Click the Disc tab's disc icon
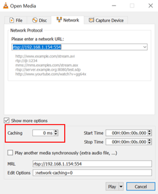The height and width of the screenshot is (194, 158). coord(35,20)
